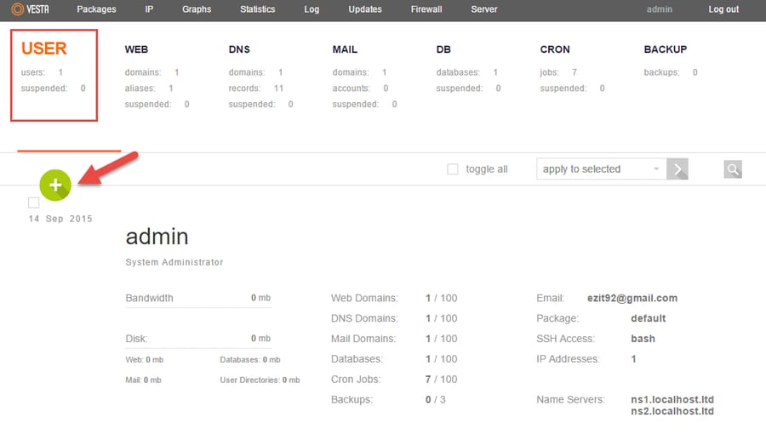The height and width of the screenshot is (440, 766).
Task: Click the admin user name heading
Action: pos(157,237)
